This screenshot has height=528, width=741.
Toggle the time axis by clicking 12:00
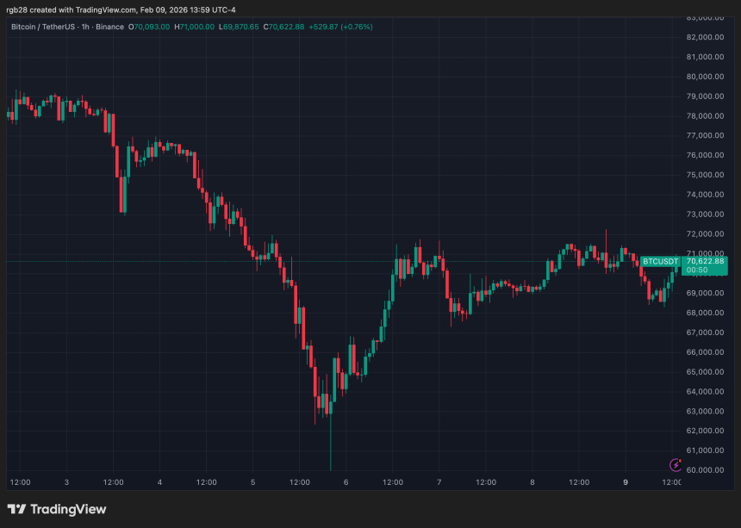click(x=19, y=482)
